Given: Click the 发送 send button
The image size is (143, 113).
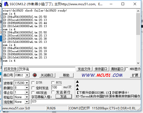Looking at the screenshot, I should pyautogui.click(x=64, y=97).
